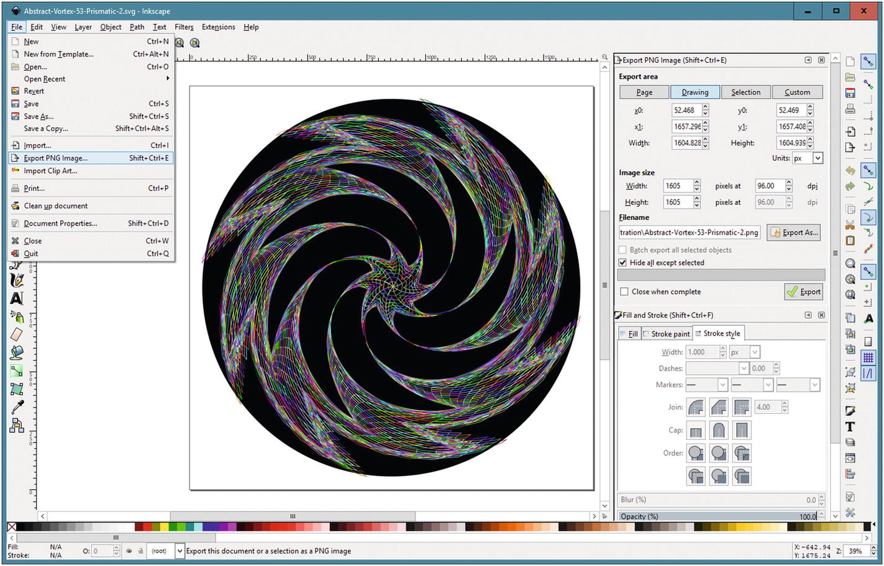Select the Calligraphy tool in toolbox
The width and height of the screenshot is (884, 566).
click(x=17, y=281)
